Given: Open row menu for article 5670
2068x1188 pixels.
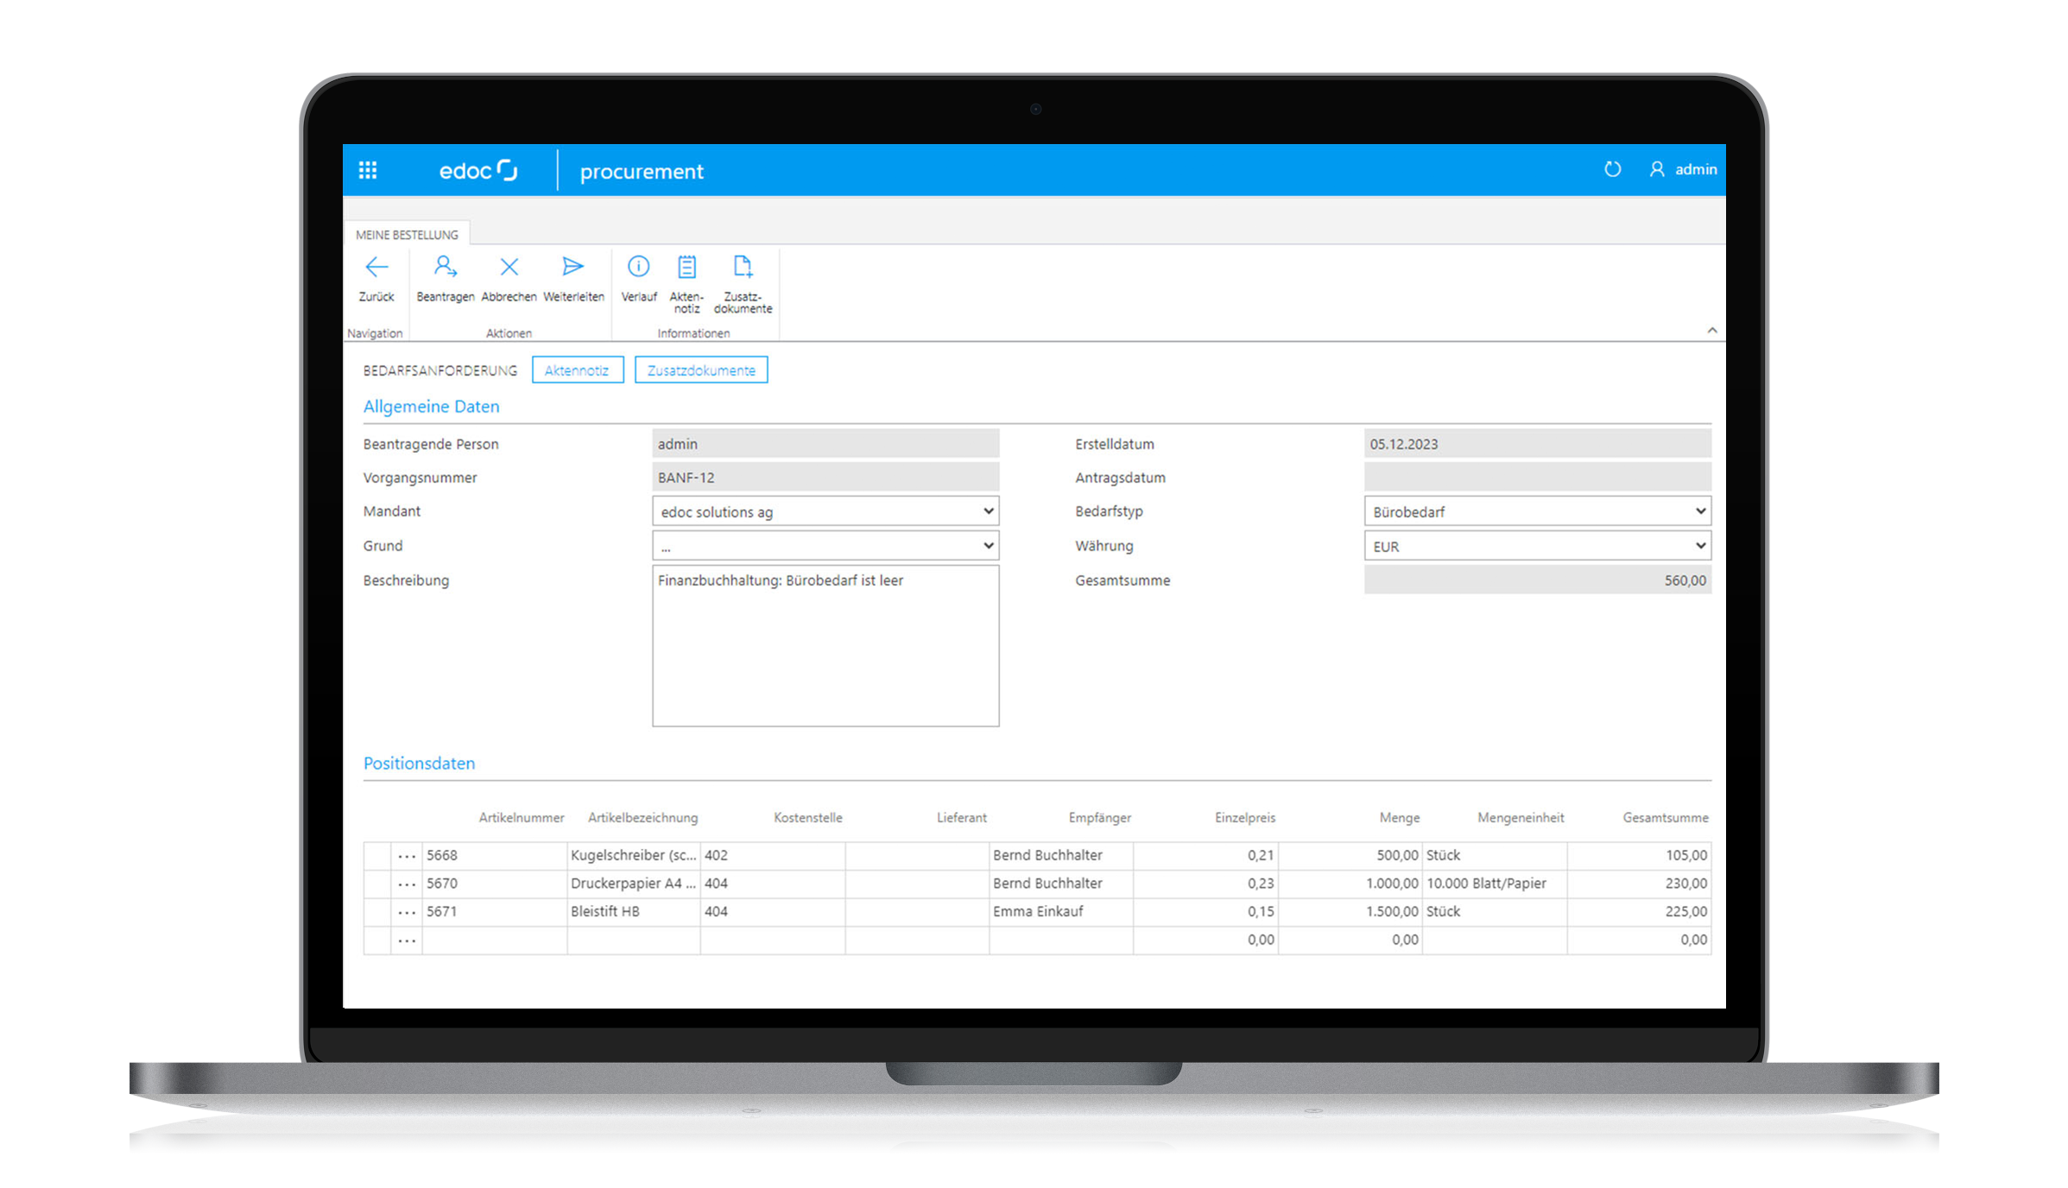Looking at the screenshot, I should [407, 884].
